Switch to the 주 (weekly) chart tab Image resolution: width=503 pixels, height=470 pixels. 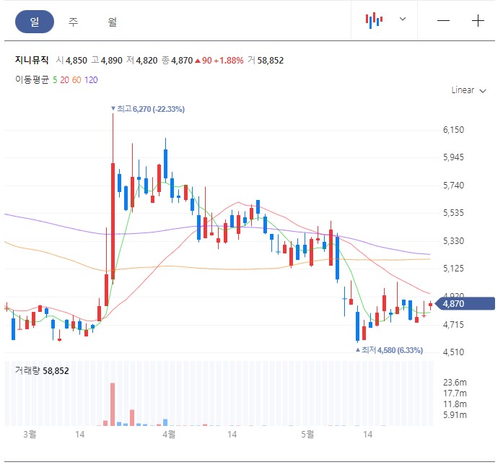[74, 22]
